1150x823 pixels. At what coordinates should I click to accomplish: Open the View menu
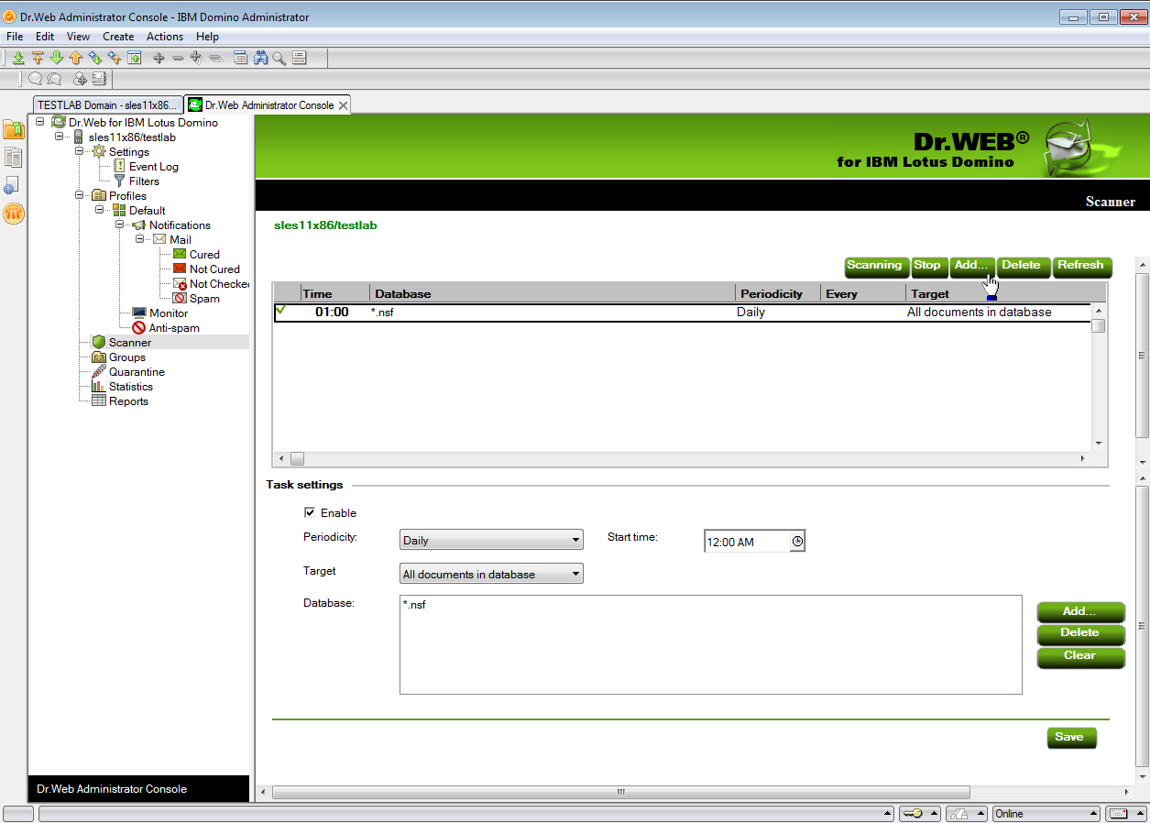point(78,37)
